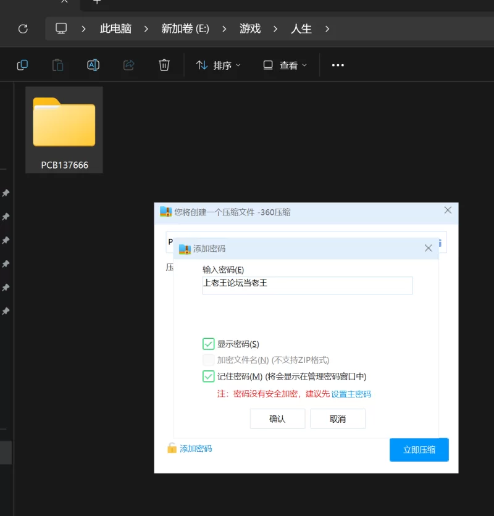The height and width of the screenshot is (516, 494).
Task: Share the selected item via toolbar icon
Action: click(x=129, y=65)
